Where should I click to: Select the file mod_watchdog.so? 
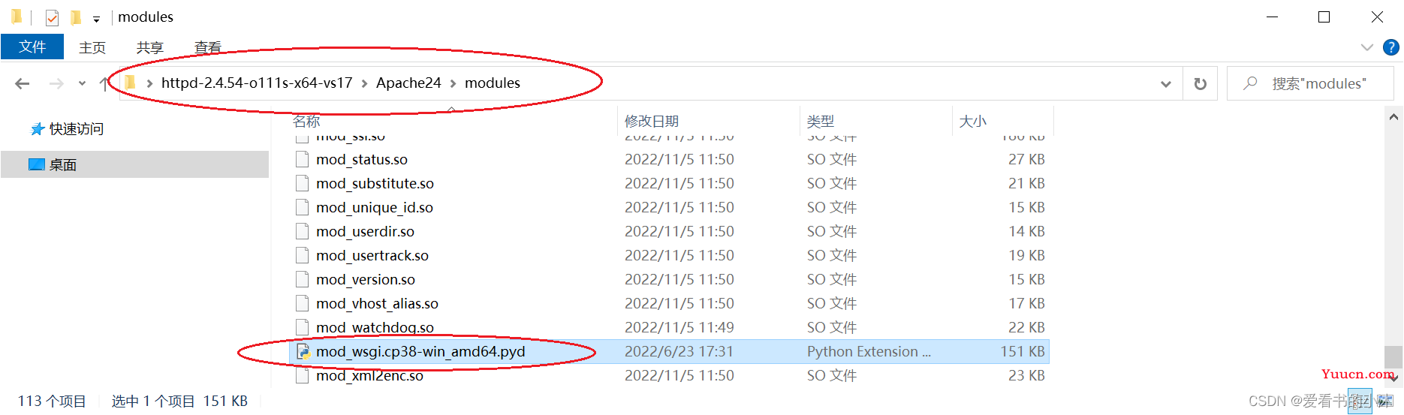click(375, 327)
